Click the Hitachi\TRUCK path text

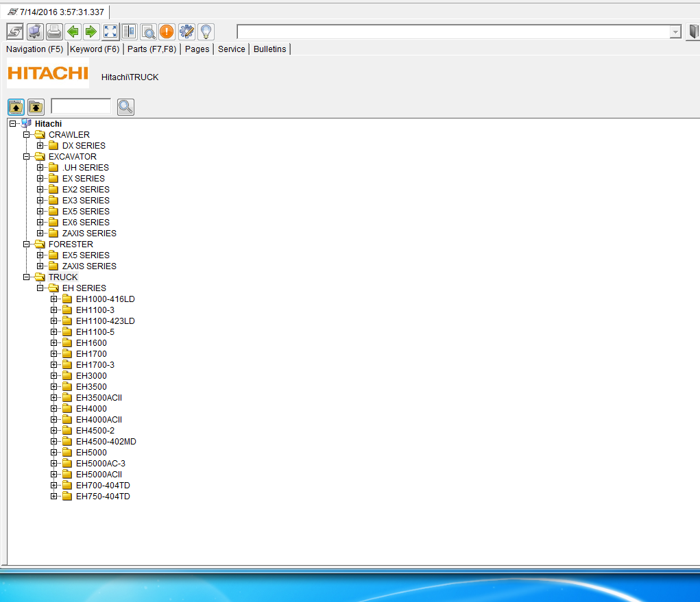pos(130,77)
